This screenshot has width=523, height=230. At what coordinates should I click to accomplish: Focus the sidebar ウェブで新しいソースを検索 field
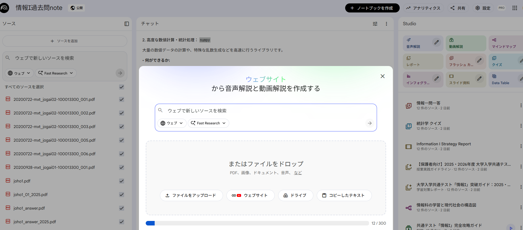[x=65, y=58]
